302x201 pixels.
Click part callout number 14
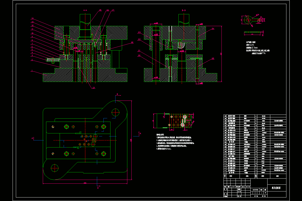(32, 18)
